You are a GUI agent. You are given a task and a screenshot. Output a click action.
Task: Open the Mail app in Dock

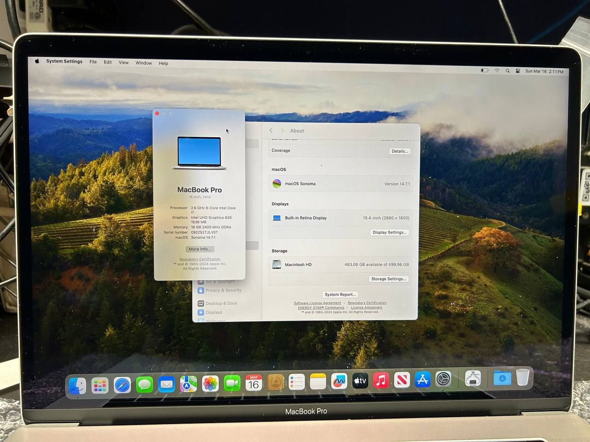point(166,384)
